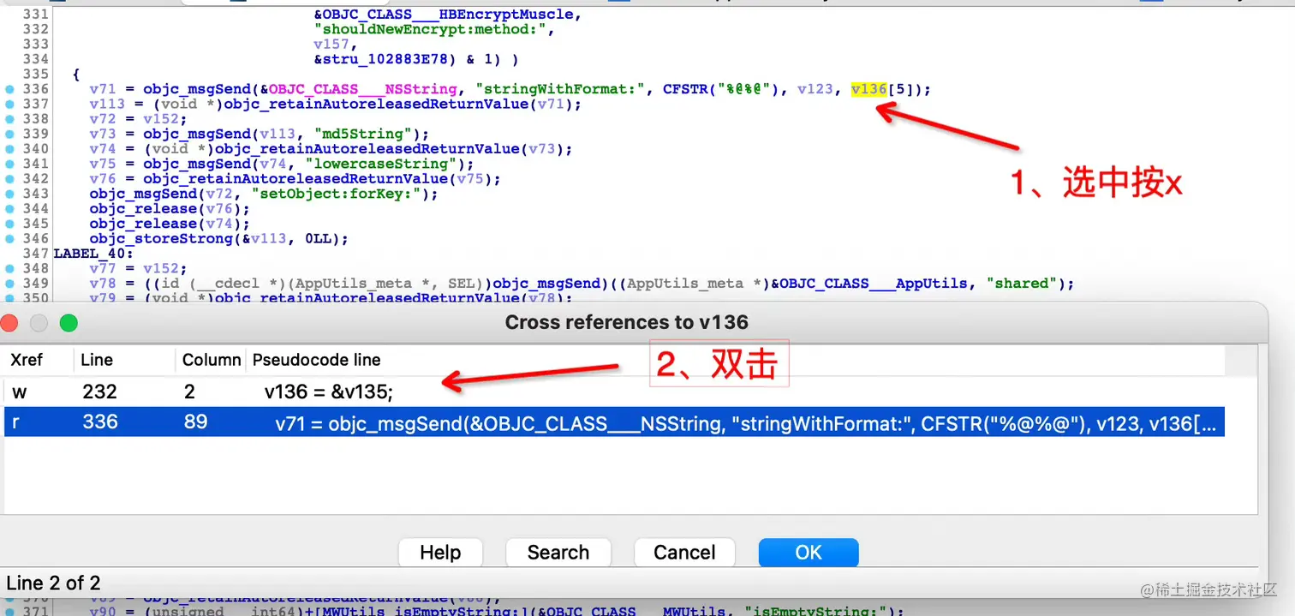
Task: Toggle breakpoint dot on line 342
Action: (x=9, y=178)
